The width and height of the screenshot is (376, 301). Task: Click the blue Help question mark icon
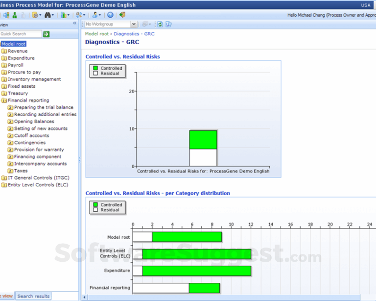pyautogui.click(x=110, y=15)
